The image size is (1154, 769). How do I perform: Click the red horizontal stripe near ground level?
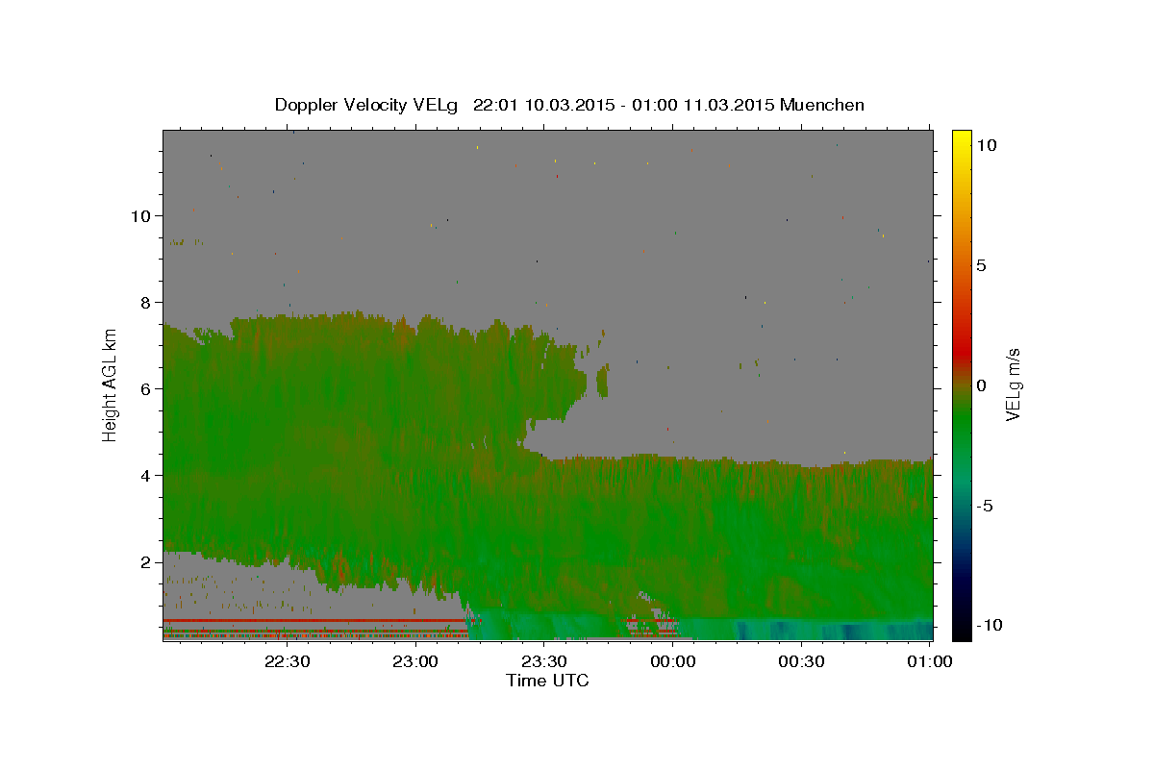coord(315,621)
